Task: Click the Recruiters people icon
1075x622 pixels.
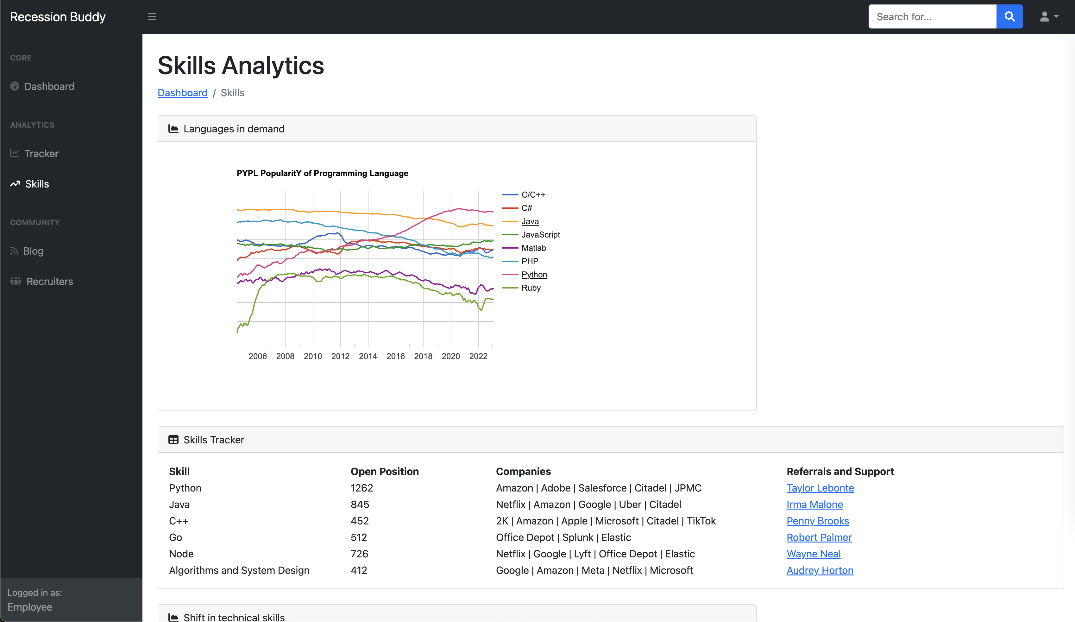Action: click(16, 281)
